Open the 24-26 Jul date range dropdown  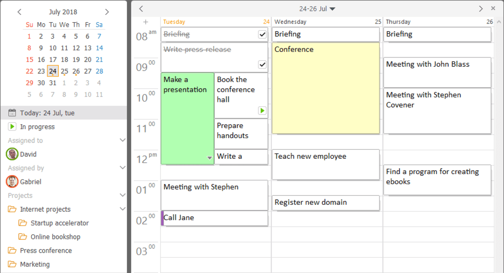point(333,9)
